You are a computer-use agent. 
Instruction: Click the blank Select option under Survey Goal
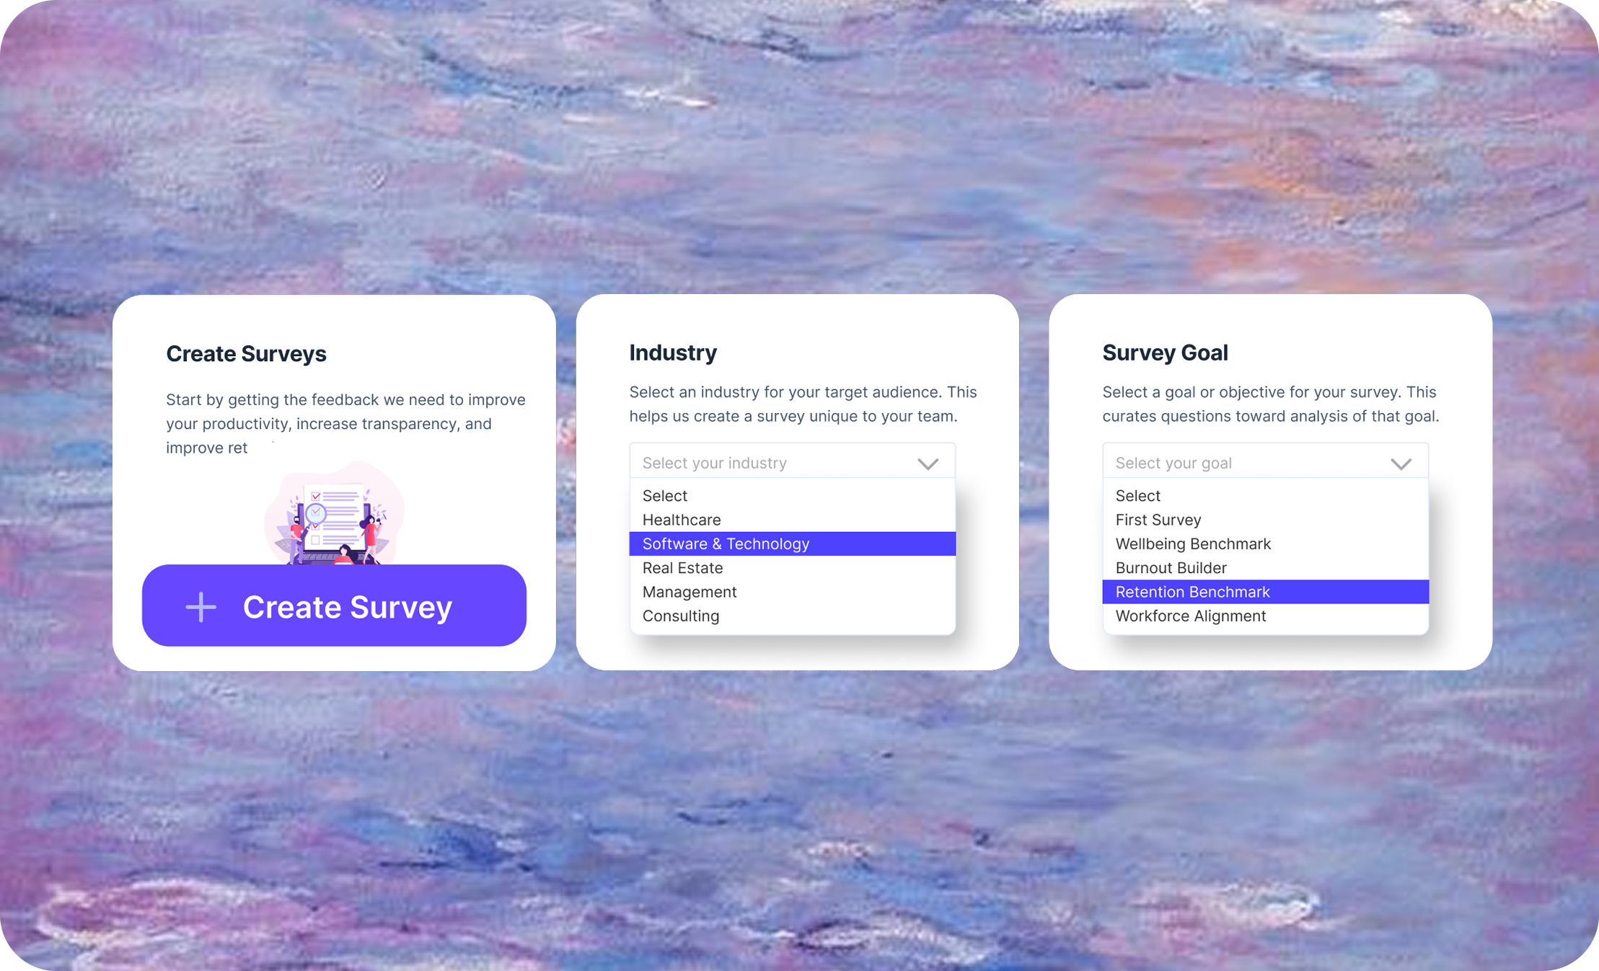click(1138, 496)
